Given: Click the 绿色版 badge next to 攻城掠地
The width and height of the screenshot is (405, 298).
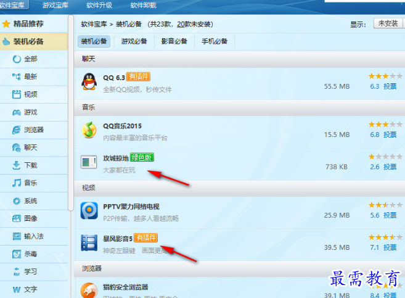Looking at the screenshot, I should click(x=142, y=157).
